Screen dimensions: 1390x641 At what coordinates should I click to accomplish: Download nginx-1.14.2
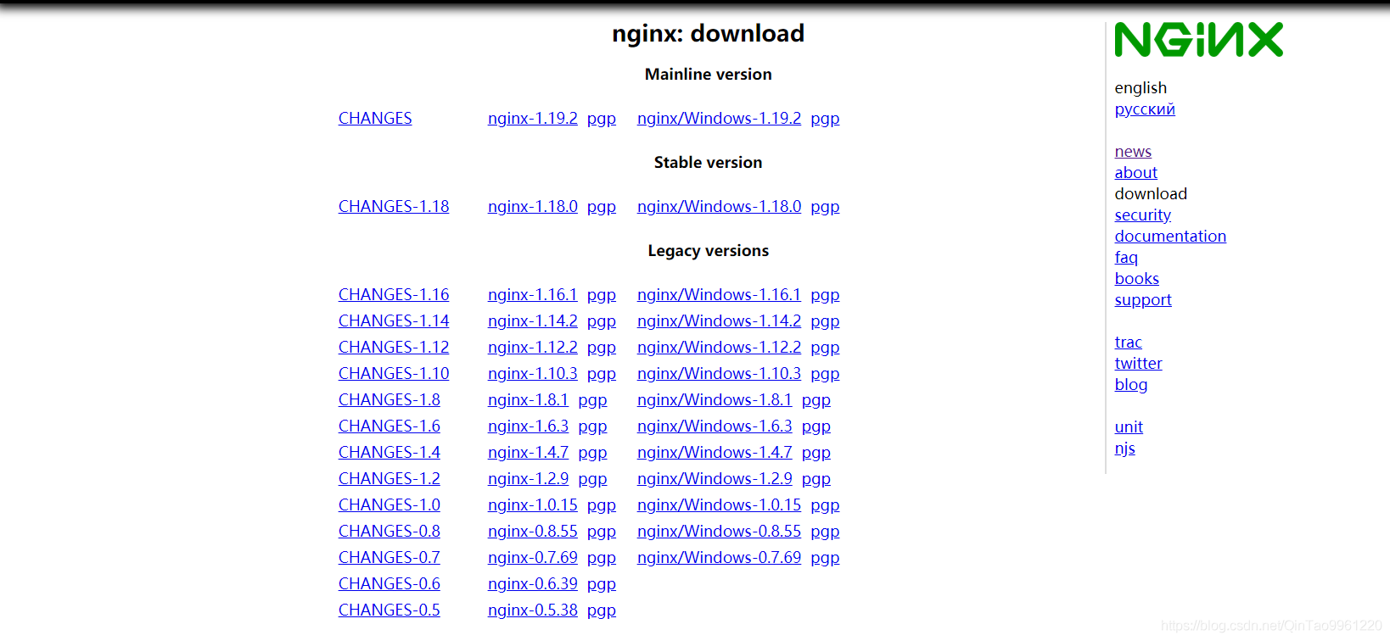(x=533, y=321)
